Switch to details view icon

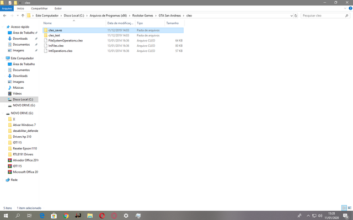(x=344, y=208)
